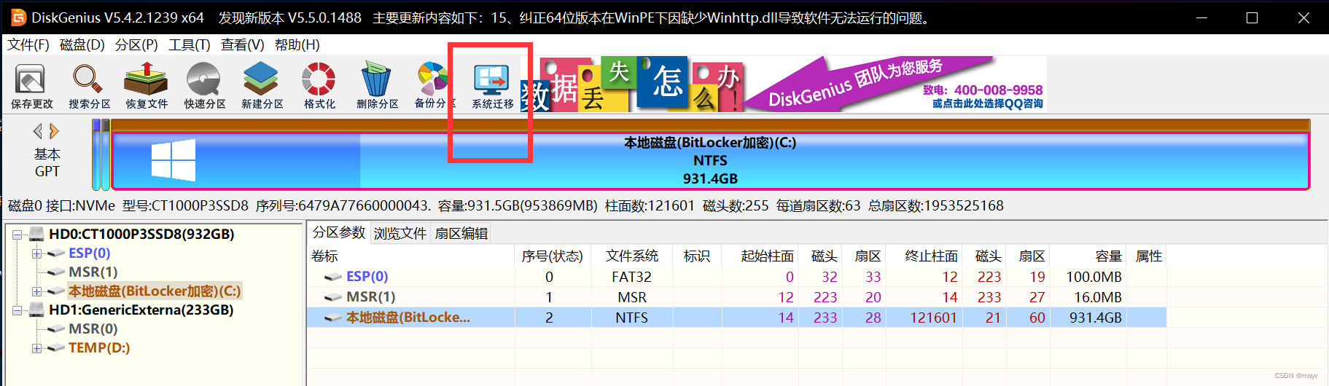Go to next disk with right arrow
Viewport: 1329px width, 386px height.
(x=54, y=131)
